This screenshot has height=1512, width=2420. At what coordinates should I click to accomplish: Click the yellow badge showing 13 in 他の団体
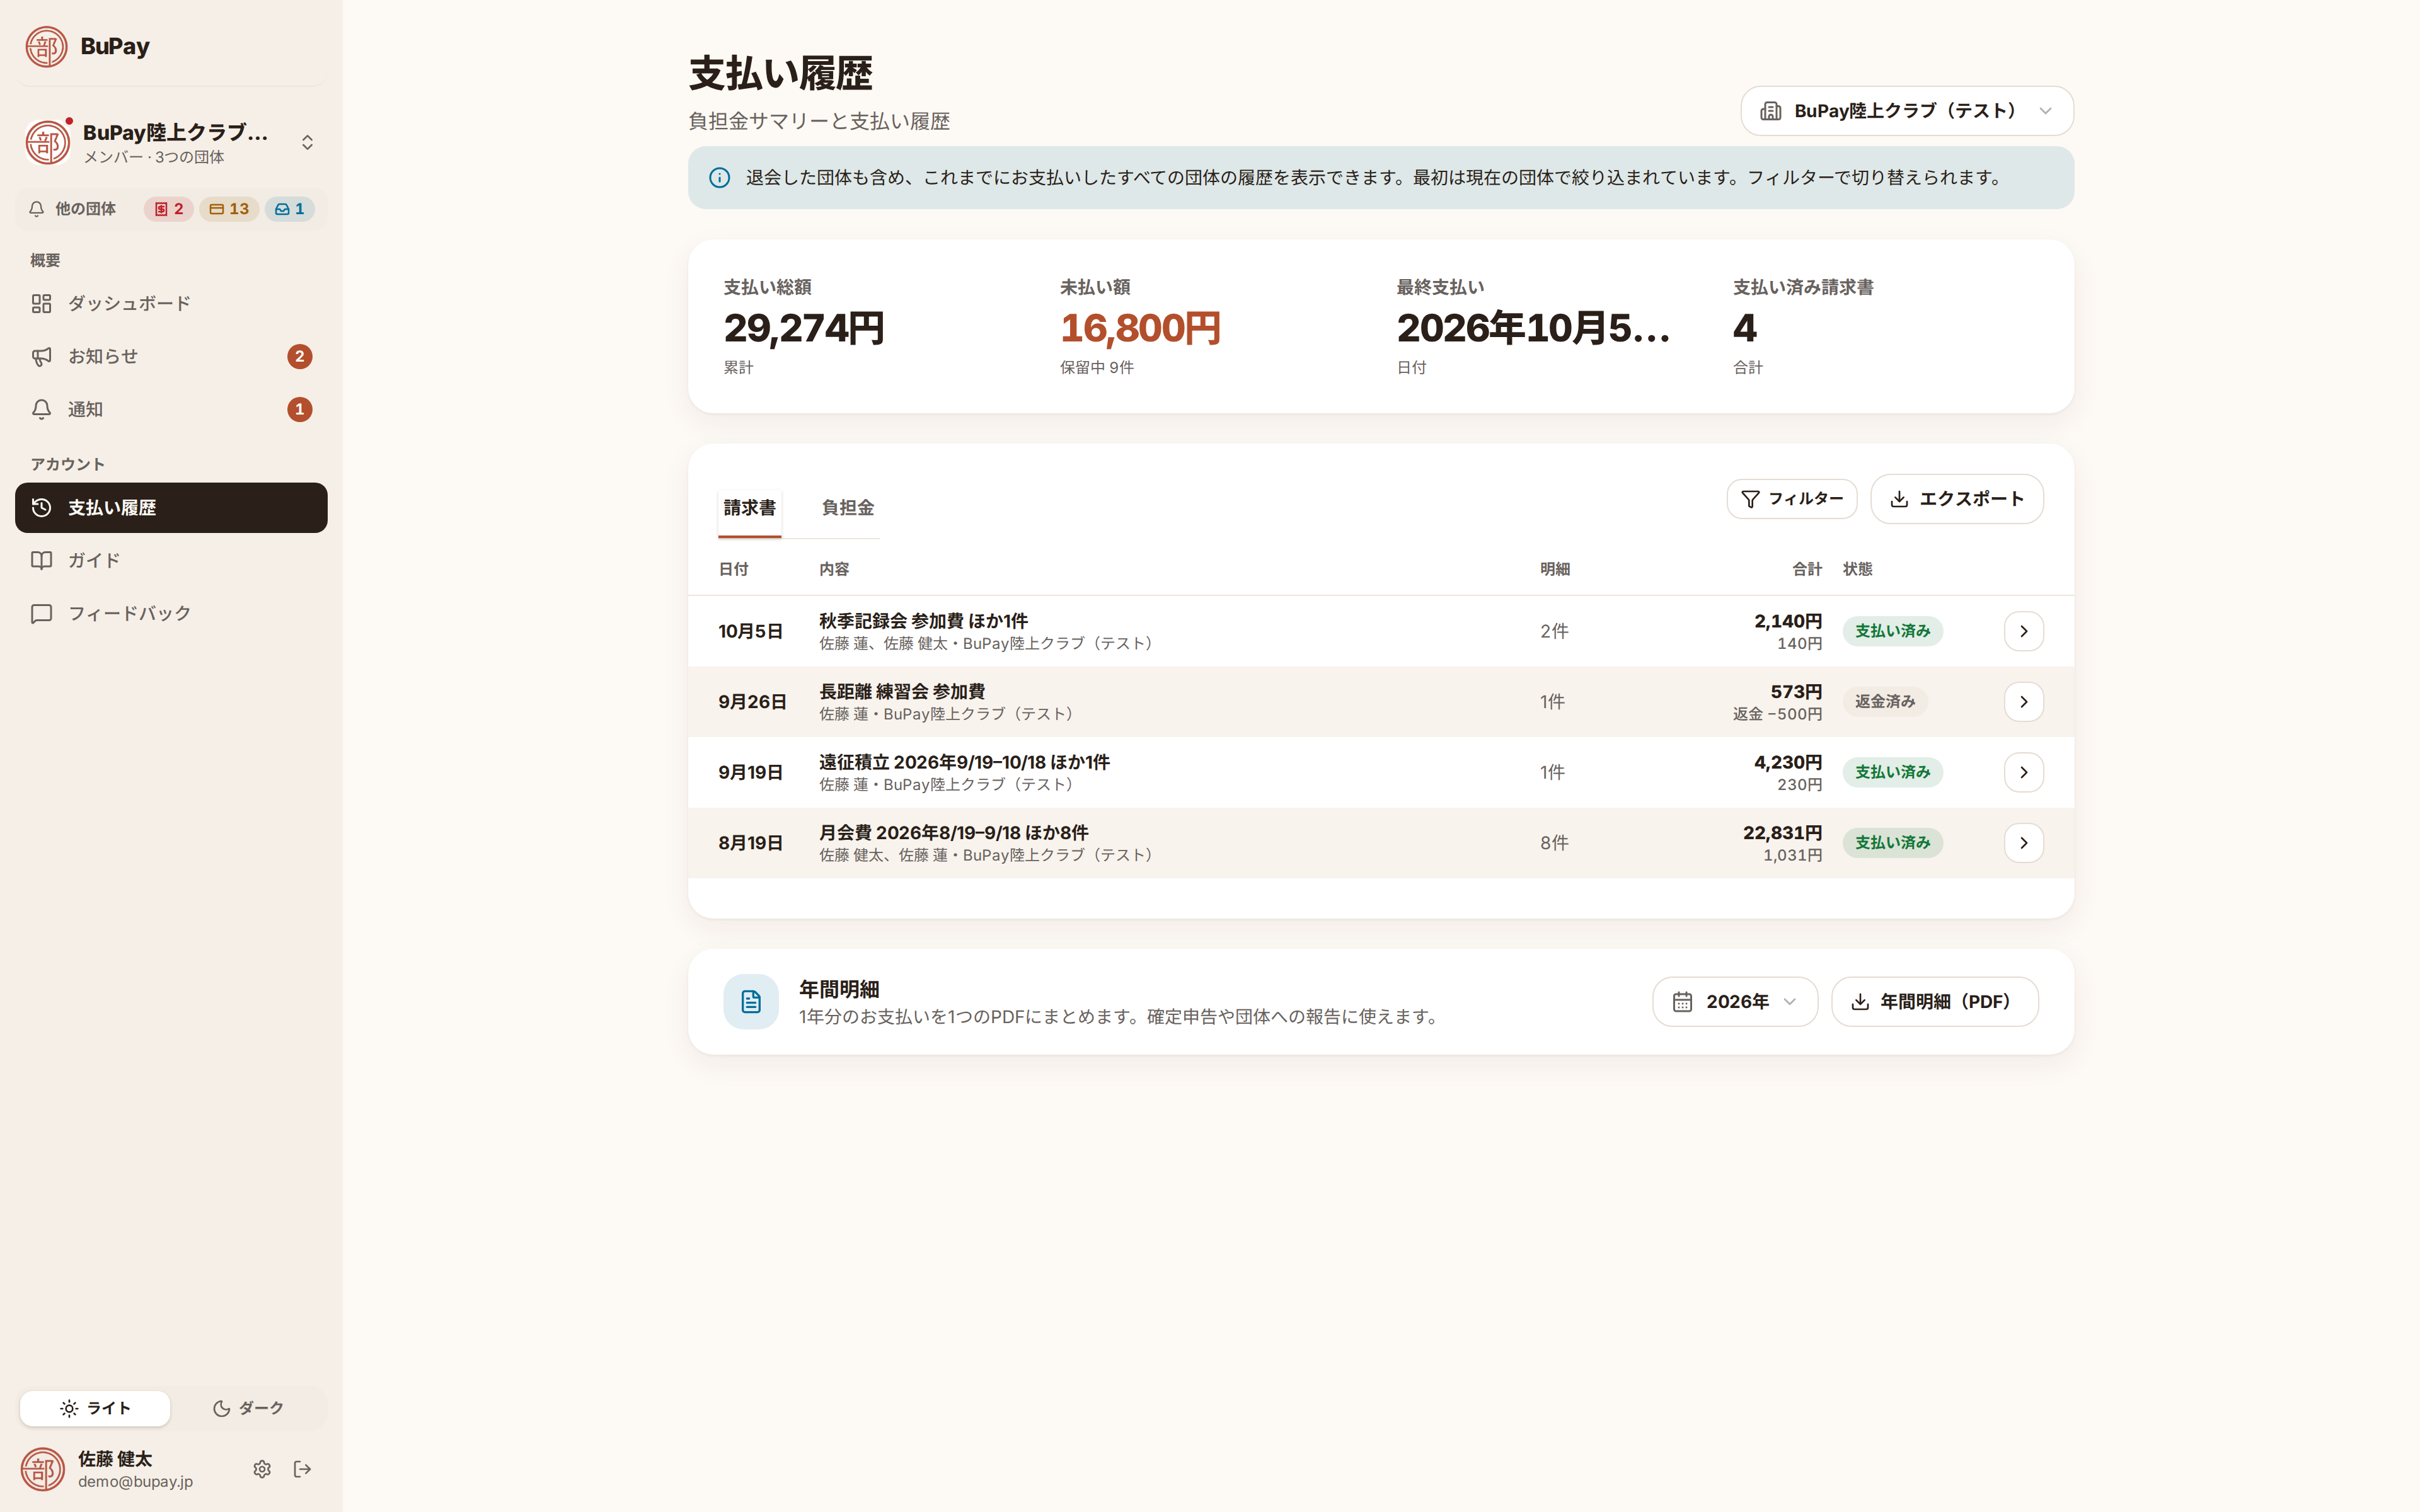coord(229,209)
